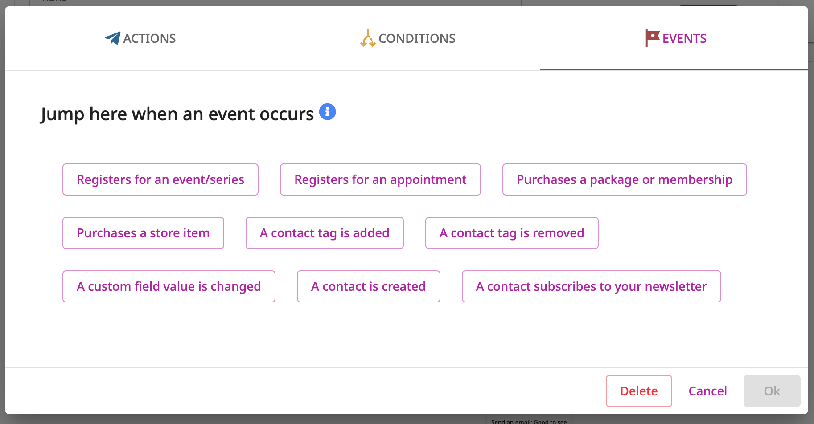Open the blue info icon beside heading

tap(328, 112)
